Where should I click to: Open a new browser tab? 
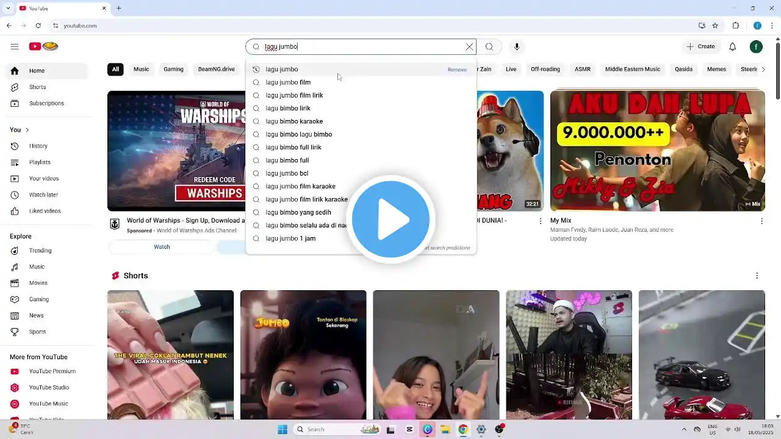[x=119, y=9]
